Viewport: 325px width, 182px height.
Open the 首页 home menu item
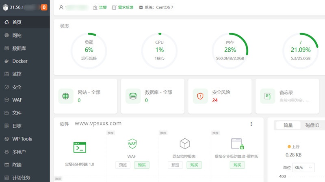pos(25,22)
